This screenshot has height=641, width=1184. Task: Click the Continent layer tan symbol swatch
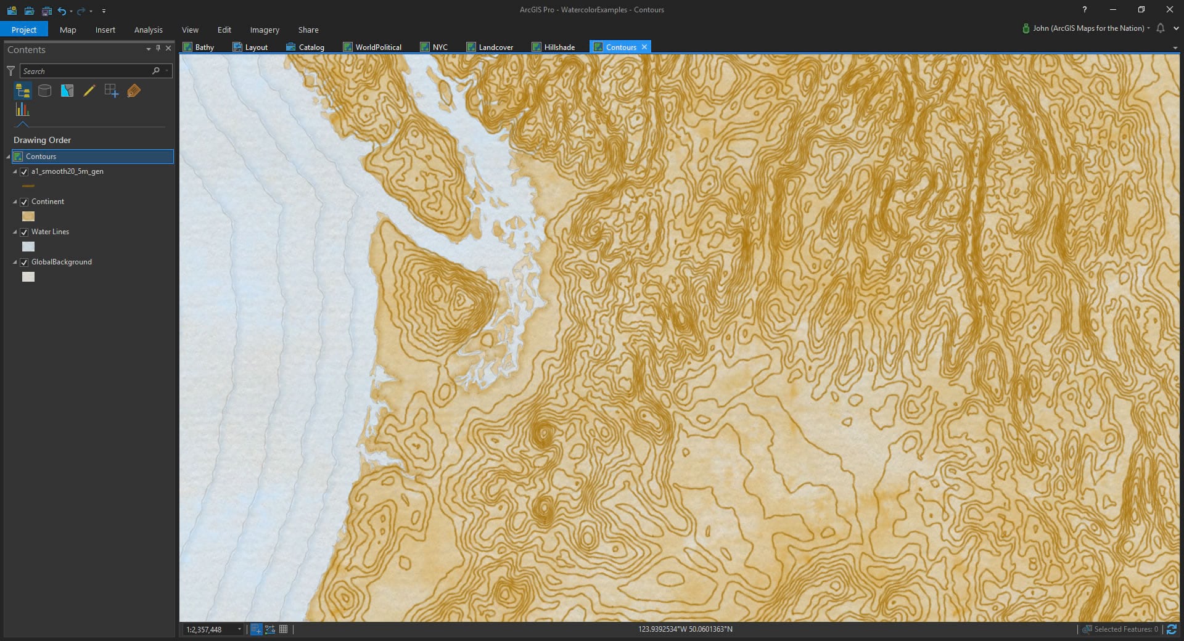(28, 216)
